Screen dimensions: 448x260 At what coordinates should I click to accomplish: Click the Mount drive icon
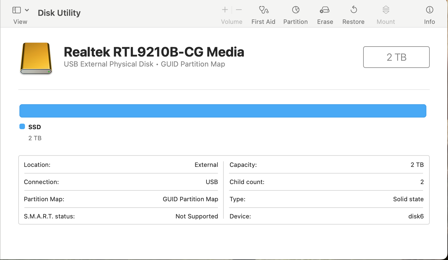386,10
